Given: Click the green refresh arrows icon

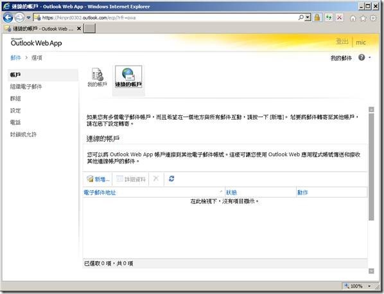Looking at the screenshot, I should (329, 17).
